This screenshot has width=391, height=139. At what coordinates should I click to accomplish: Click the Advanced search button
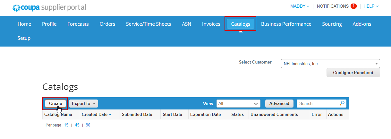[x=279, y=103]
